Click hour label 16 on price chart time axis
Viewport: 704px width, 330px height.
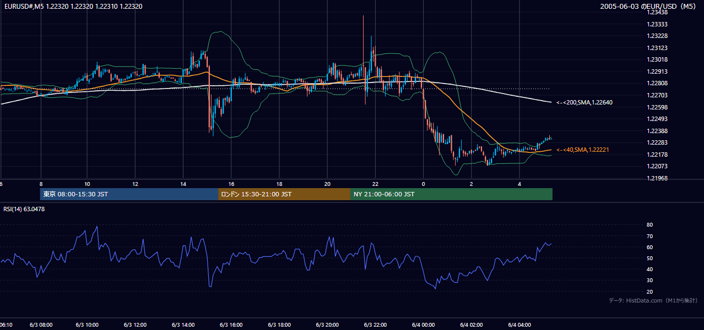[x=231, y=184]
